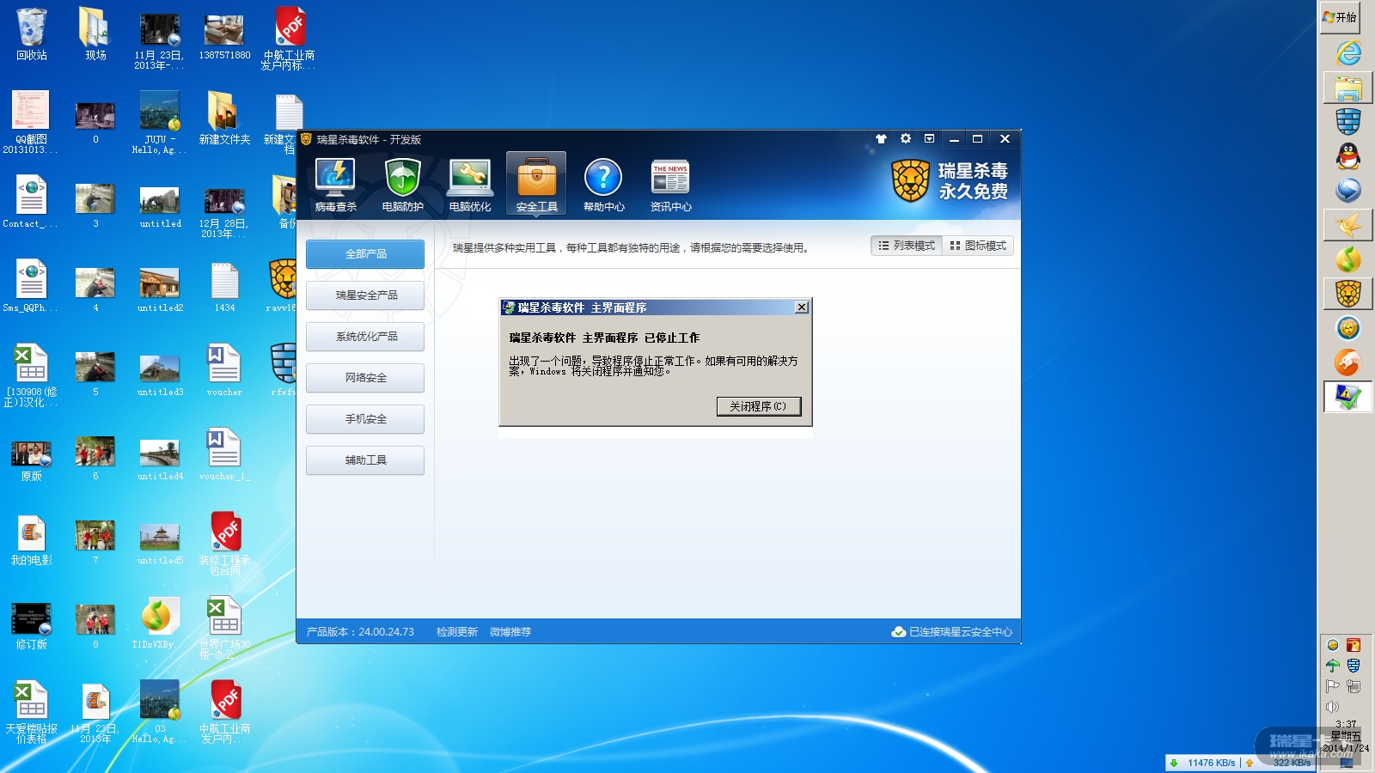Select the 手机安全 category
The image size is (1375, 773).
click(365, 419)
